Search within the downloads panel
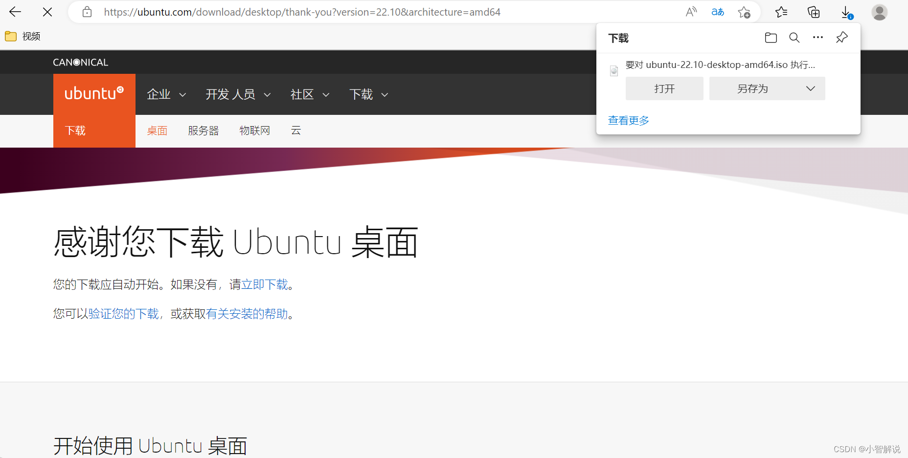 coord(794,37)
